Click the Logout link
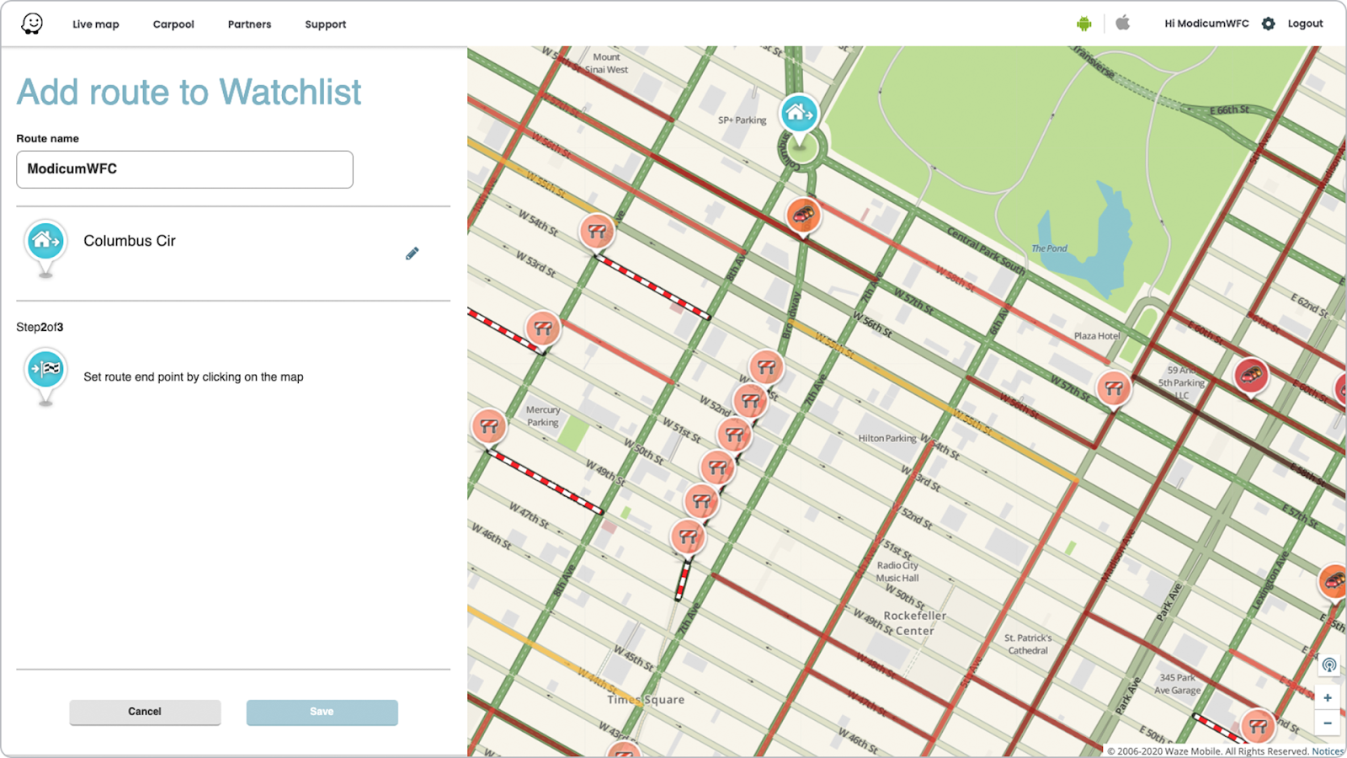 coord(1305,24)
